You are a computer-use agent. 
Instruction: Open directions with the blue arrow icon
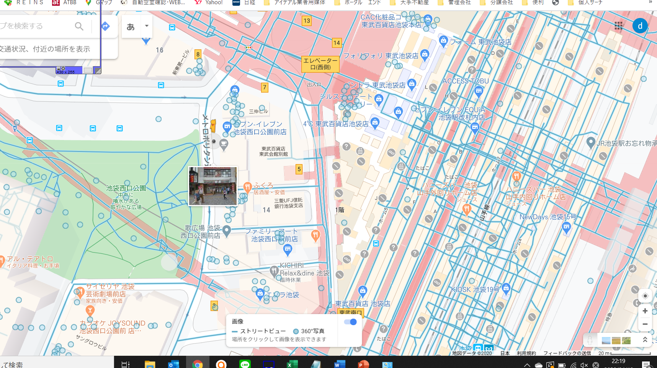pos(105,26)
